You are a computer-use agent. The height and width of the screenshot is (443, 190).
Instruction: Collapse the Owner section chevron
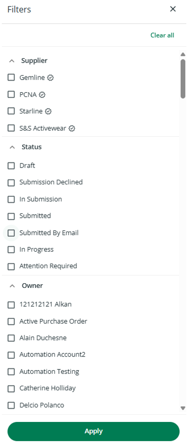click(x=12, y=286)
